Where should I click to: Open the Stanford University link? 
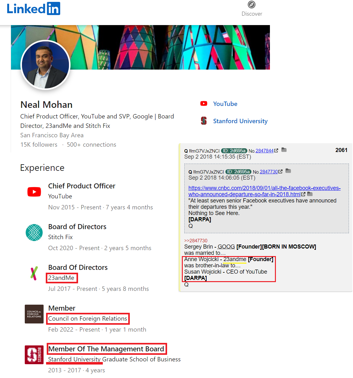tap(240, 121)
